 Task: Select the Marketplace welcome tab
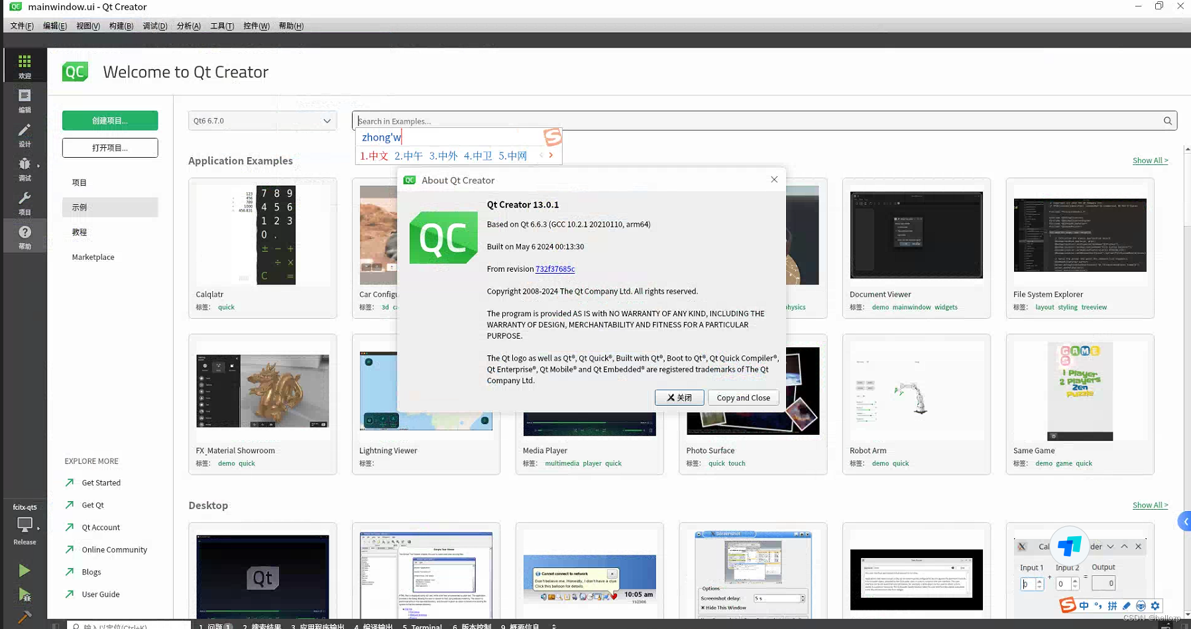pyautogui.click(x=110, y=257)
